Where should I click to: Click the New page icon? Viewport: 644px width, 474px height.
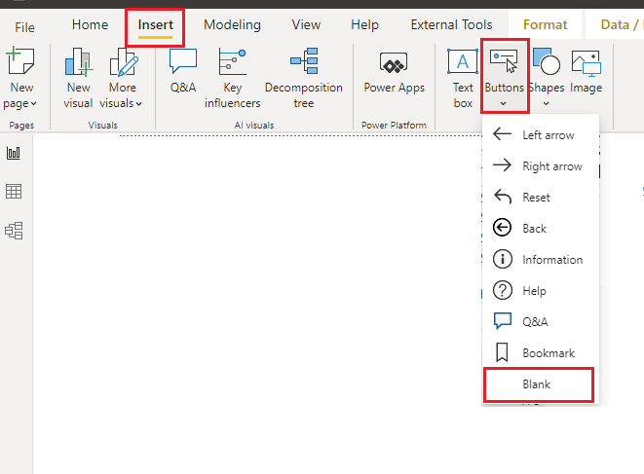click(x=20, y=61)
